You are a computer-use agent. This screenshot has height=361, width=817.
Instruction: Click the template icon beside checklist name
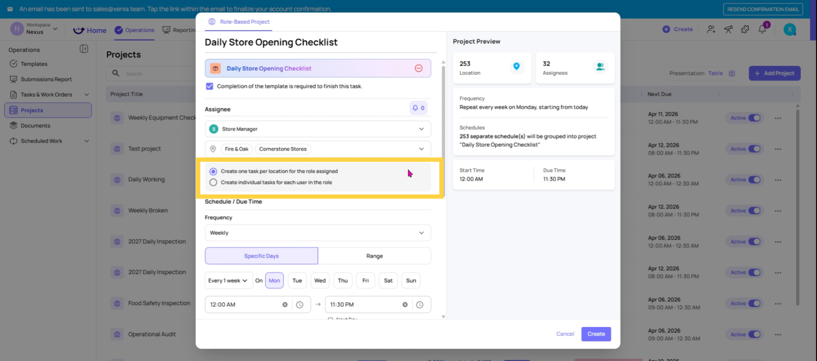[x=215, y=68]
